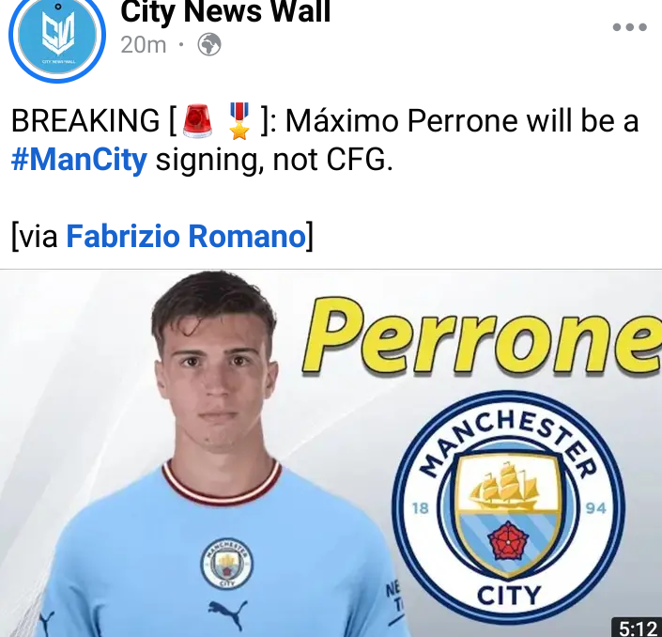Click the text "Máximo Perrone will be a"
The image size is (662, 637).
461,121
